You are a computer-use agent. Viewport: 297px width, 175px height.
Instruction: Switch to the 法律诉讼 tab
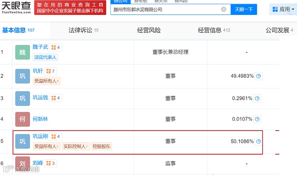tap(84, 30)
